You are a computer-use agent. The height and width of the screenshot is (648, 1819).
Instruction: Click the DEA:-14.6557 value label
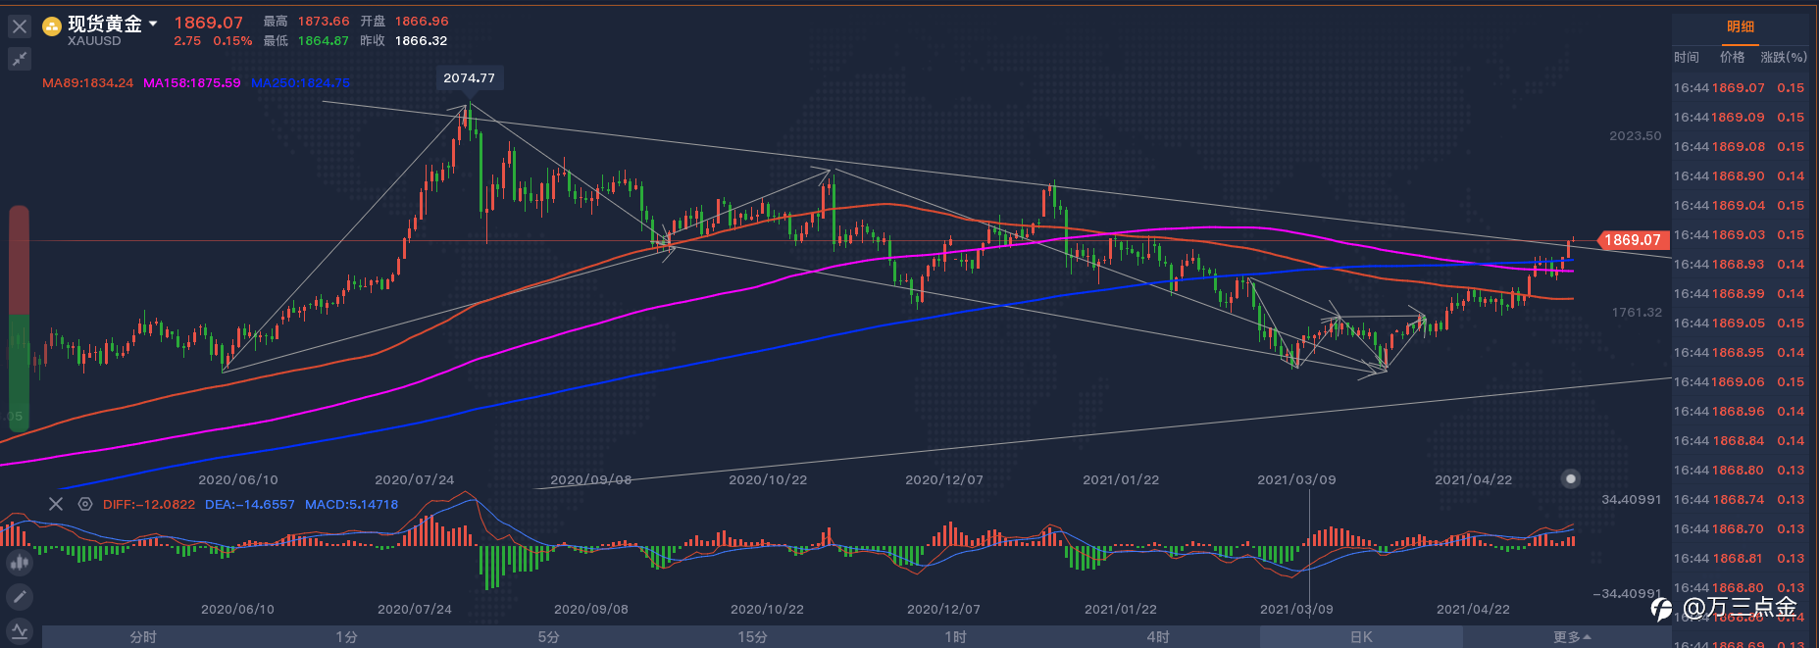click(x=250, y=505)
